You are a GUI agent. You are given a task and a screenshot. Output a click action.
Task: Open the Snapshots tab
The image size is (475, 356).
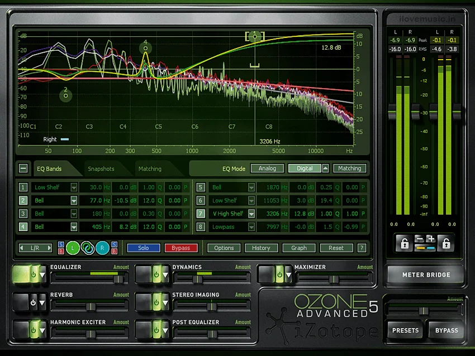click(101, 169)
